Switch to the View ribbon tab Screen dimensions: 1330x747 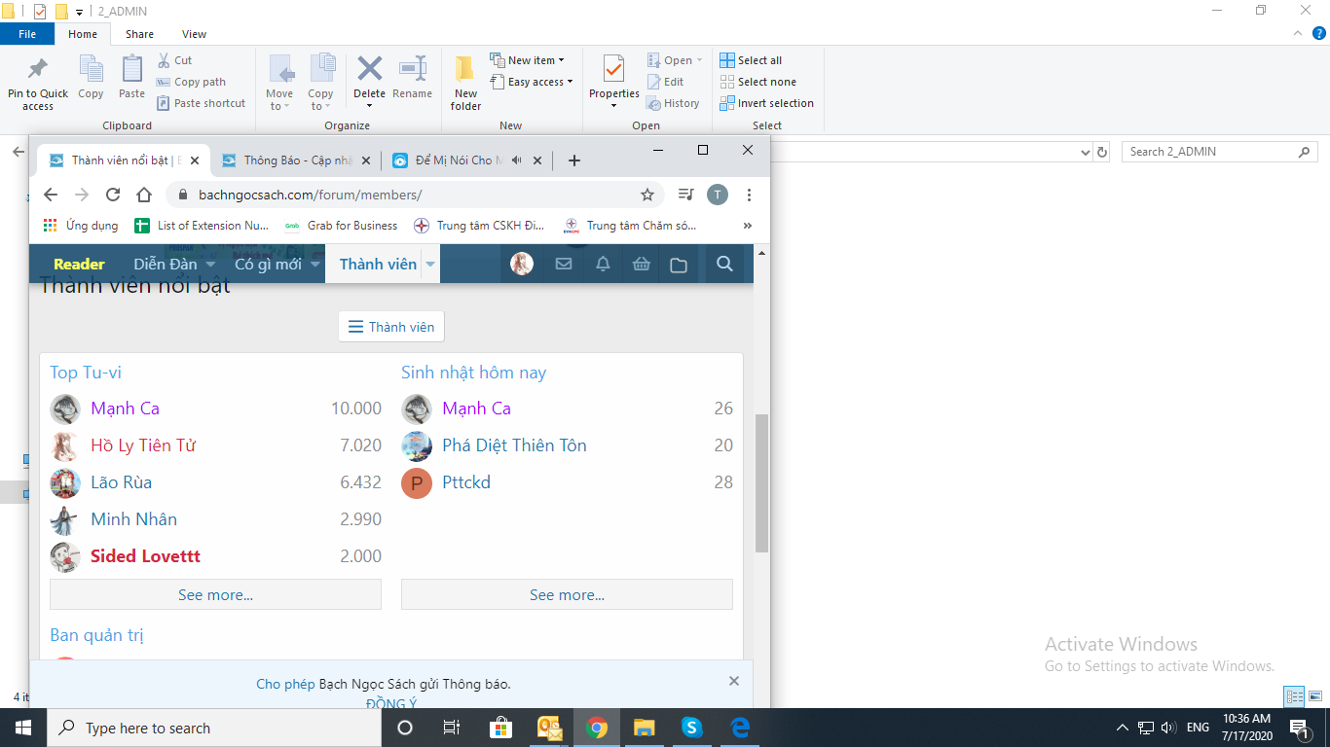194,34
